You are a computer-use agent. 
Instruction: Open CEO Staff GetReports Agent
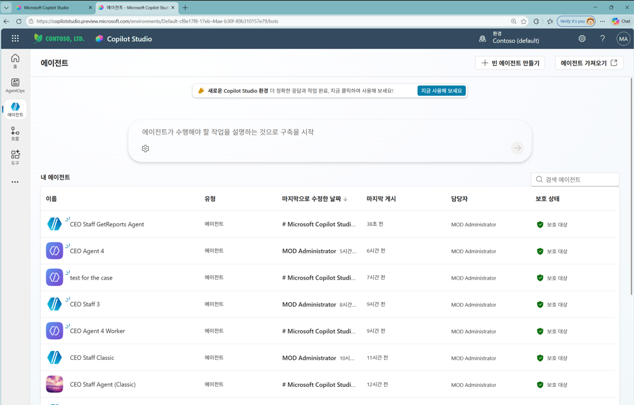[107, 224]
